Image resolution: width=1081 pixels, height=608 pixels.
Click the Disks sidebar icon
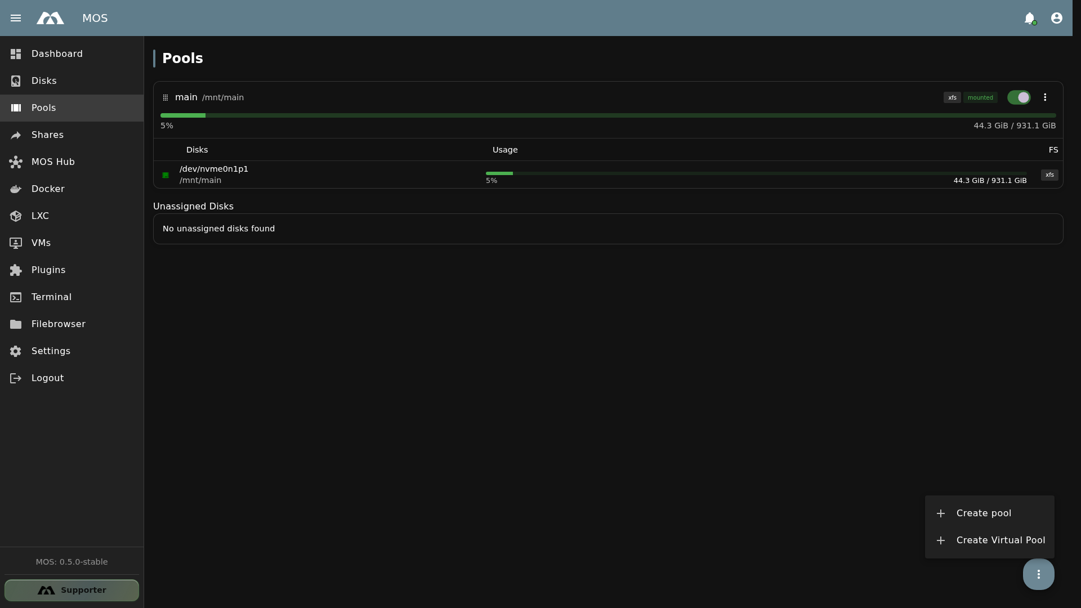point(16,81)
